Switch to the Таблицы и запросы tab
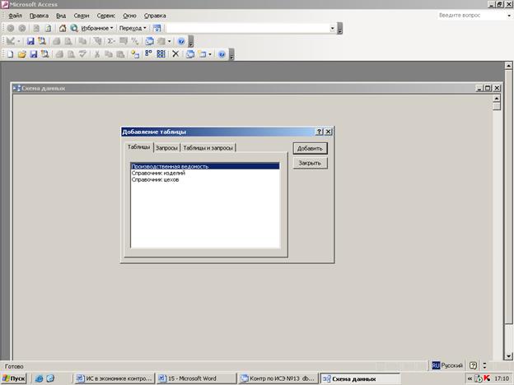514x385 pixels. tap(208, 148)
